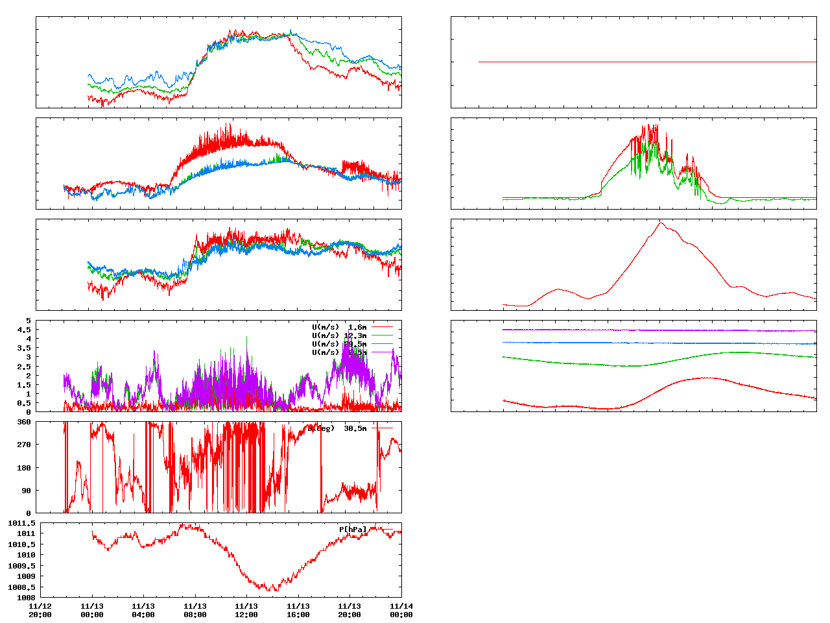The height and width of the screenshot is (623, 830).
Task: Click the "11/14 00:00" time axis label
Action: click(401, 611)
